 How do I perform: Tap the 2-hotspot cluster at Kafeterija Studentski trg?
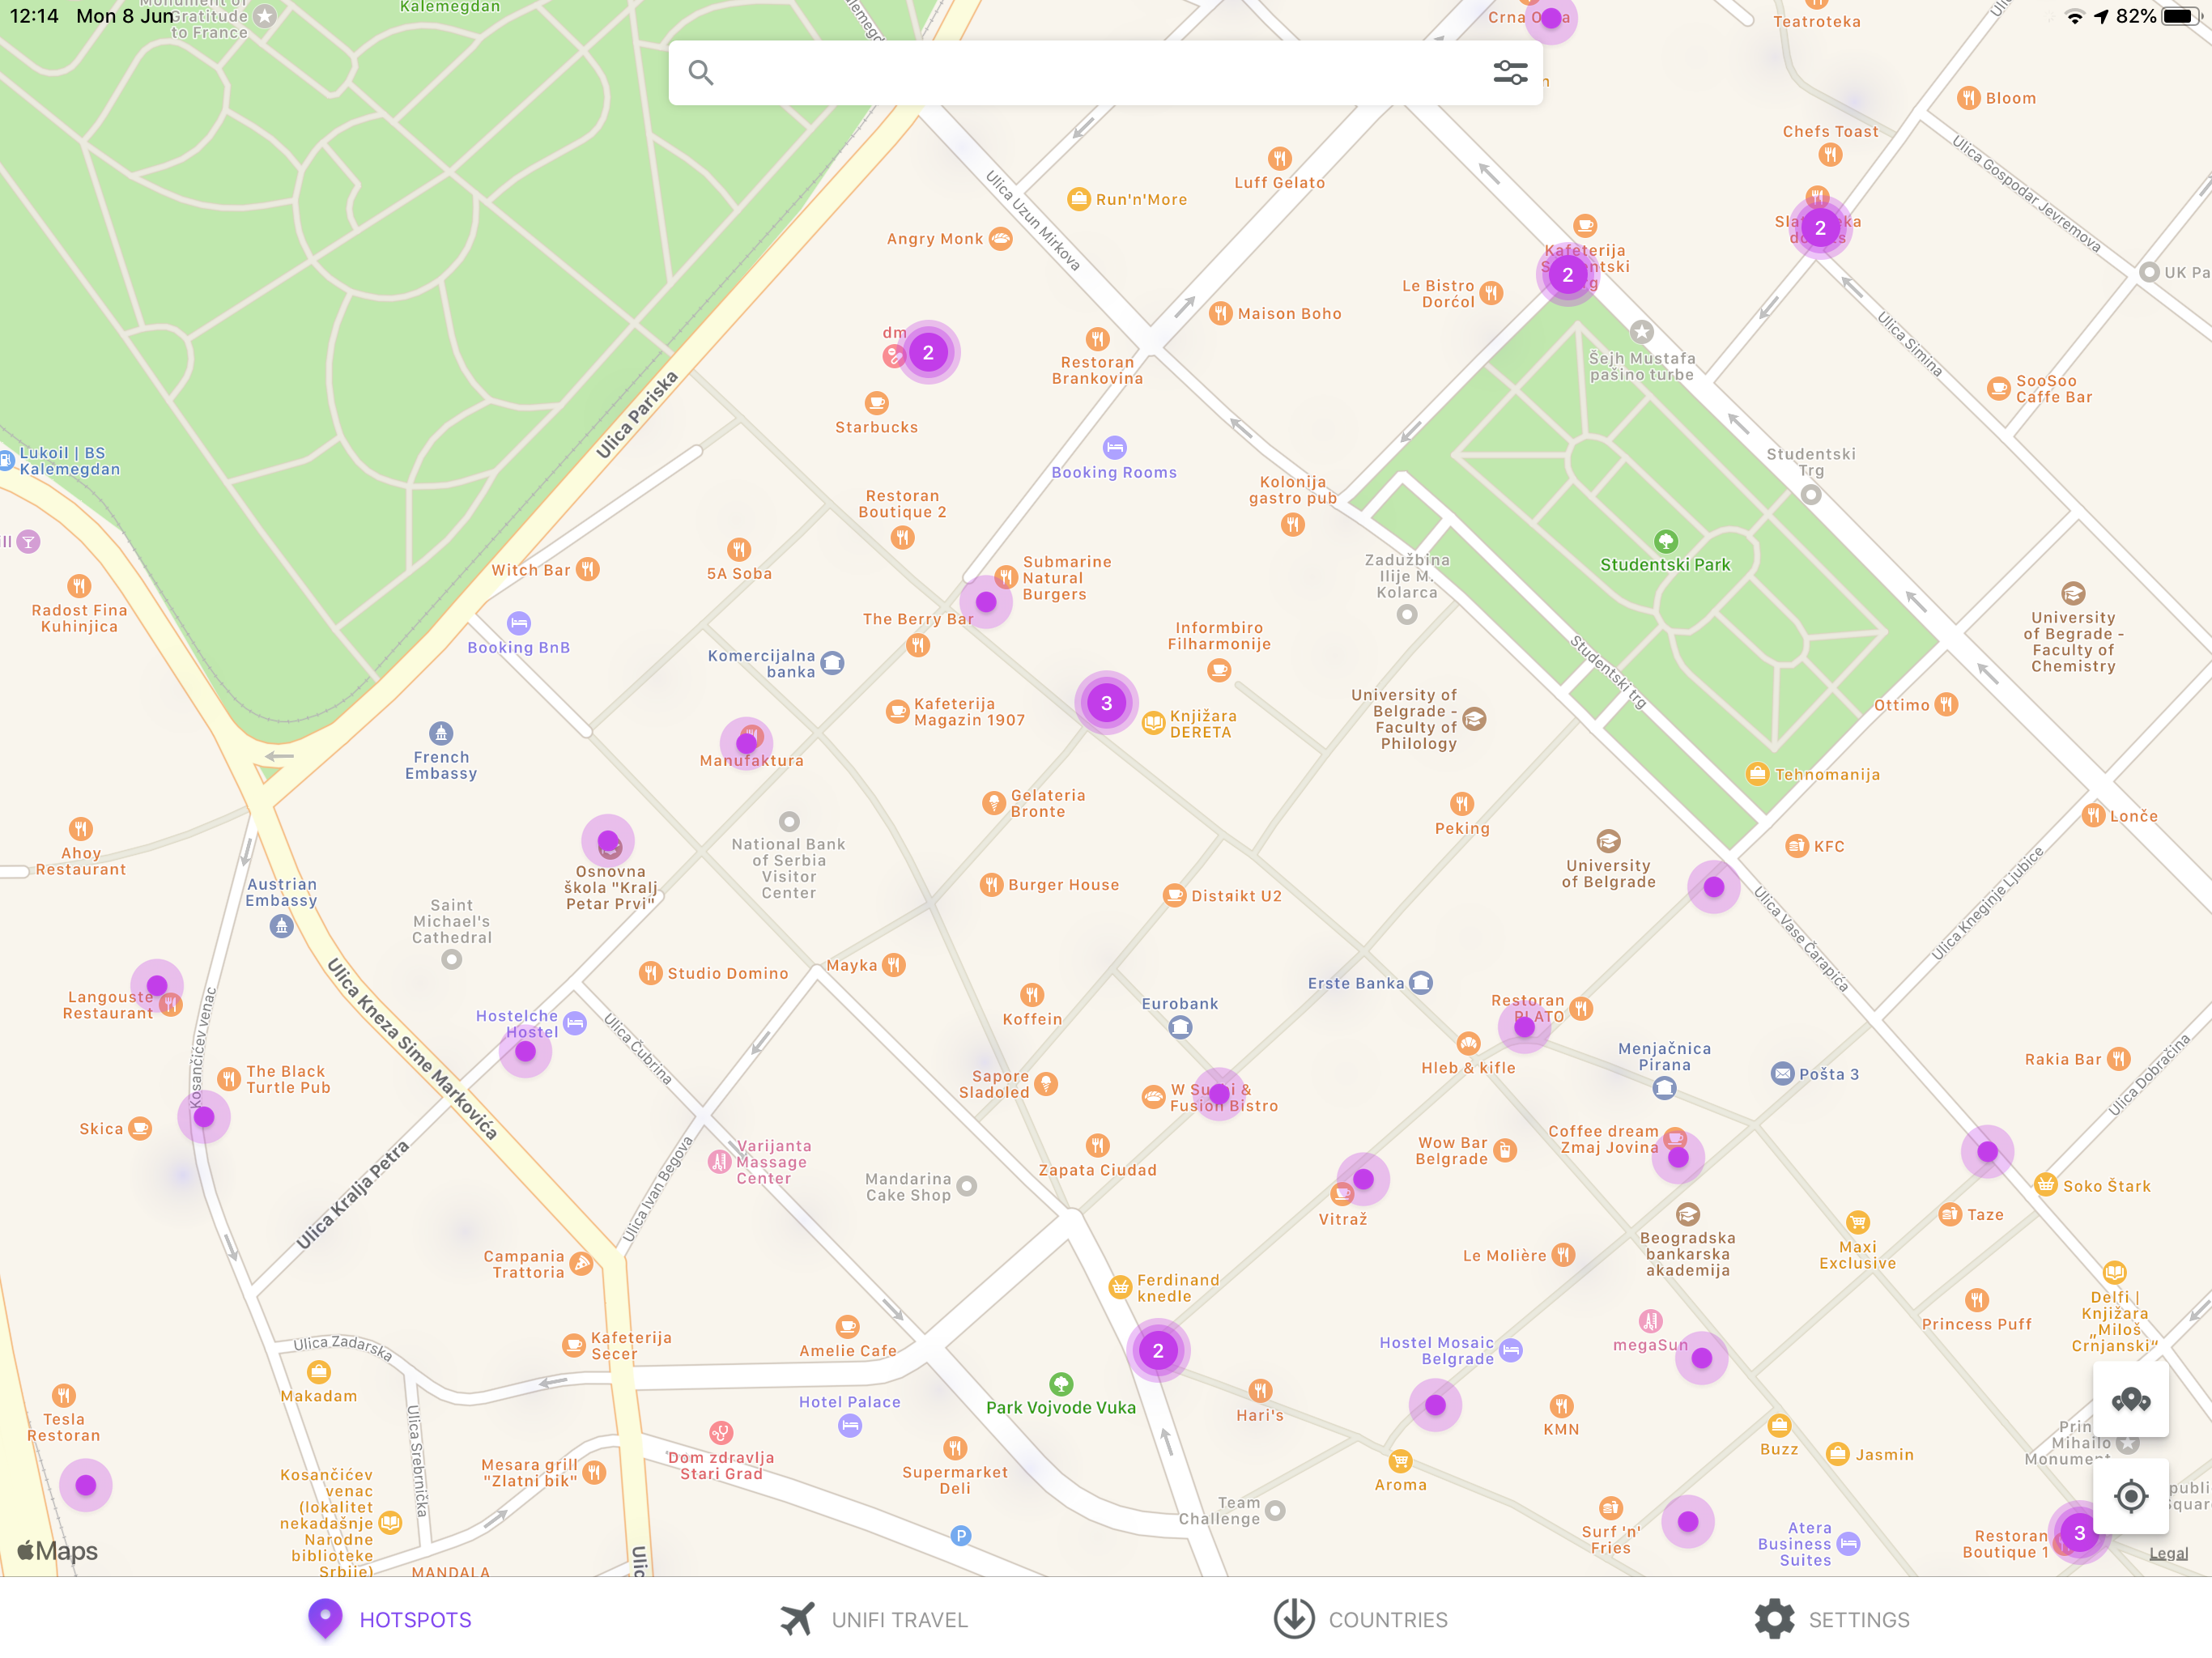click(1567, 275)
